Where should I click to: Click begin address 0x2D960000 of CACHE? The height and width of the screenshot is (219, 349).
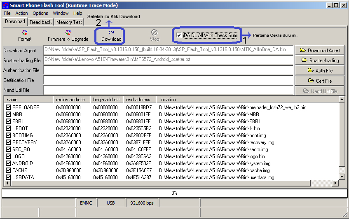point(106,170)
